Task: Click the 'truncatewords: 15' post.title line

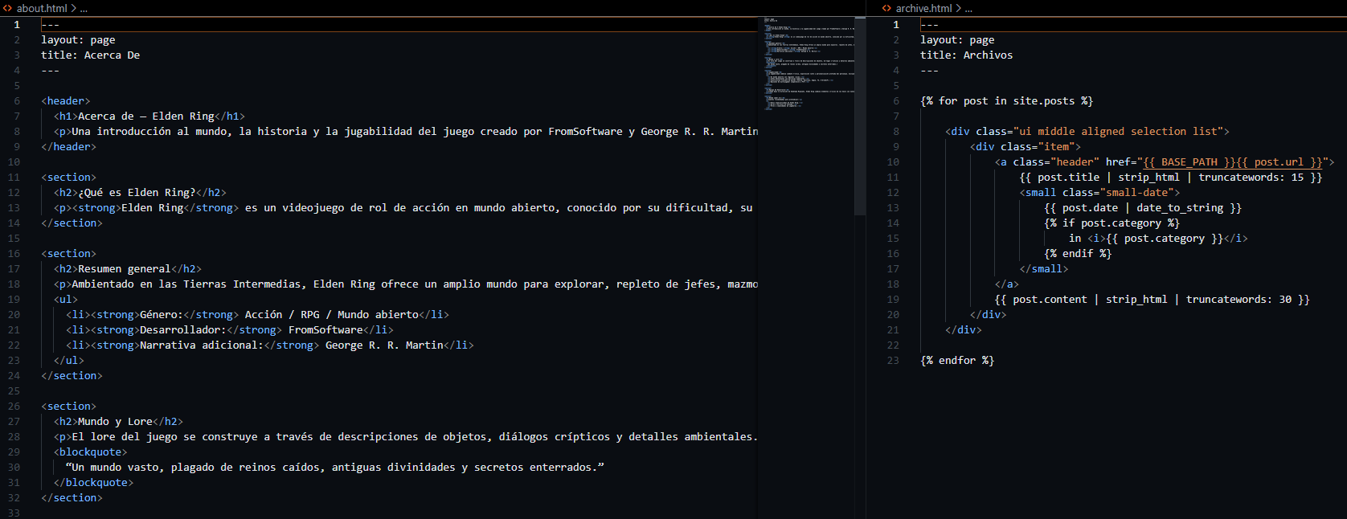Action: coord(1171,178)
